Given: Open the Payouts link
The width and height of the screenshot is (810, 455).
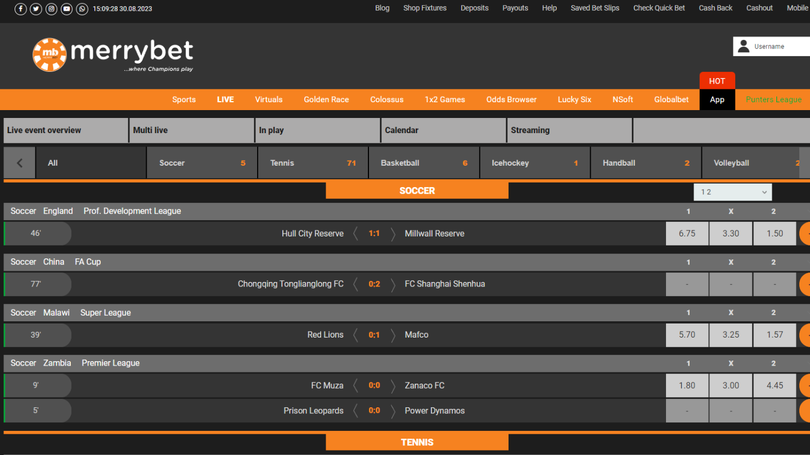Looking at the screenshot, I should [x=515, y=8].
